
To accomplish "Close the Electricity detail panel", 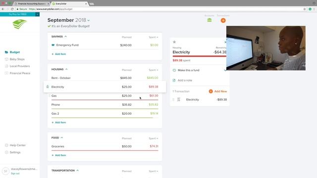I will (x=225, y=42).
